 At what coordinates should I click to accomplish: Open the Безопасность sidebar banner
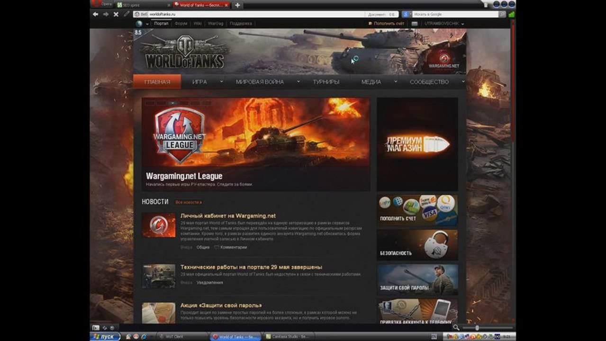point(417,245)
